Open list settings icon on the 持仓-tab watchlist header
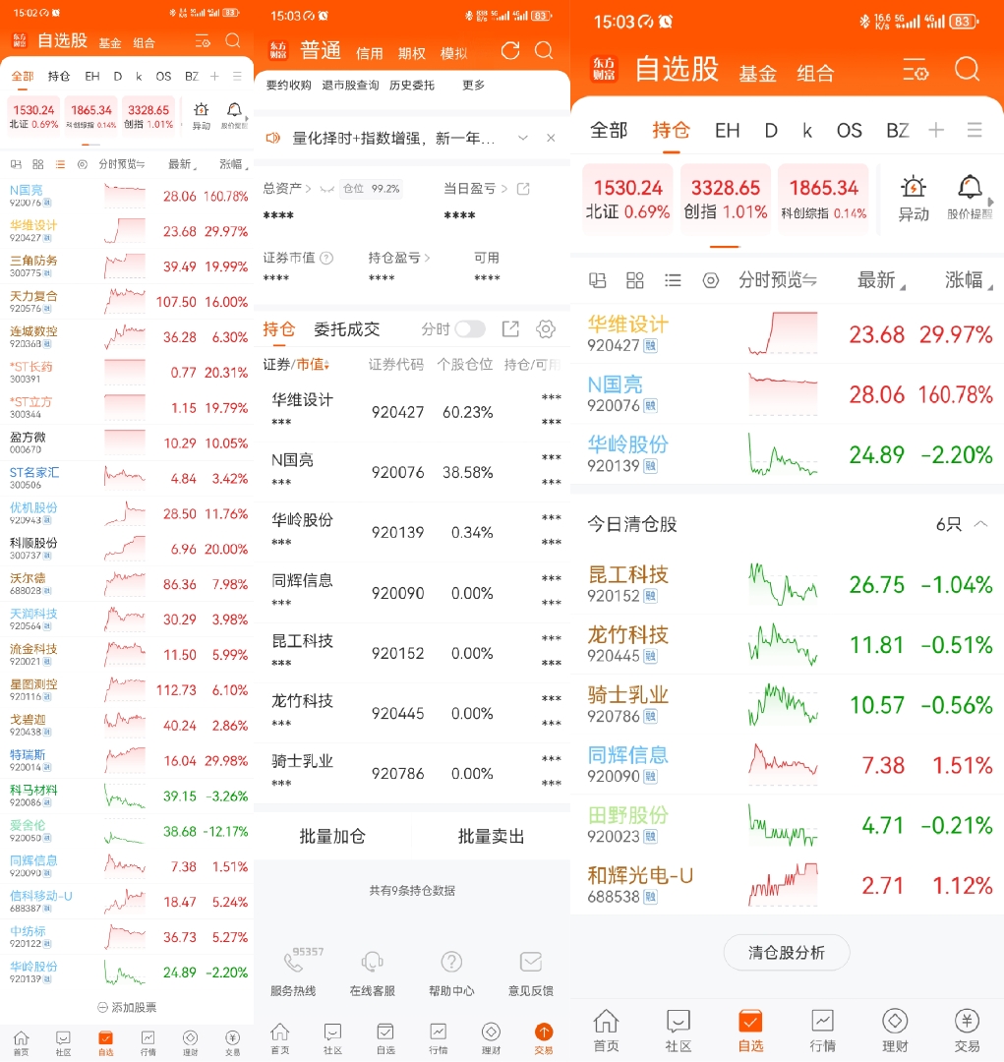Screen dimensions: 1004x1062 [x=915, y=70]
